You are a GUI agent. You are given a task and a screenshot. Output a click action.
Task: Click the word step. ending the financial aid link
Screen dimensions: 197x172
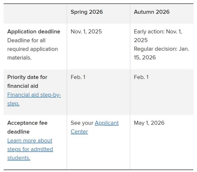[x=13, y=104]
